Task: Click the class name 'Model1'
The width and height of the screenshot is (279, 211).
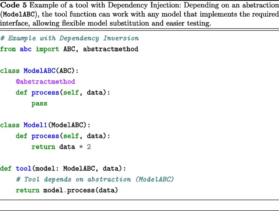Action: (35, 125)
